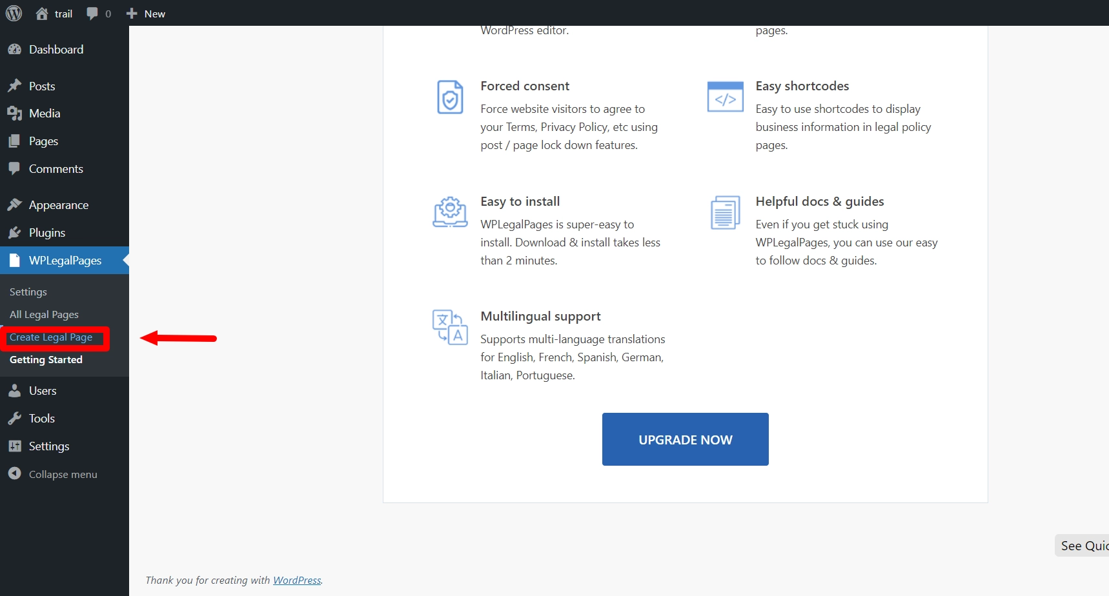
Task: Select the WPLegalPages document icon
Action: pyautogui.click(x=15, y=260)
